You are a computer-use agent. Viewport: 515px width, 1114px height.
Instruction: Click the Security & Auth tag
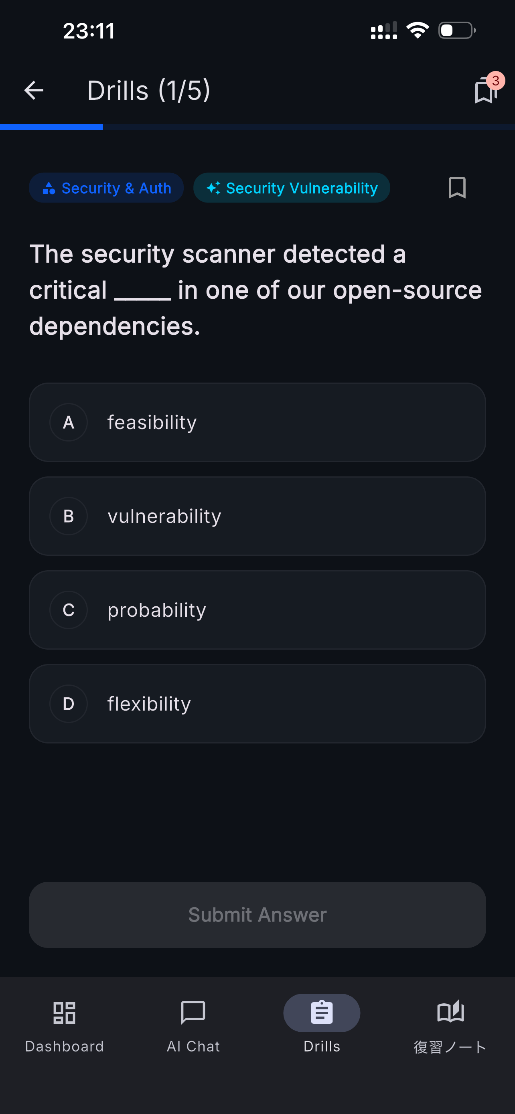(106, 188)
